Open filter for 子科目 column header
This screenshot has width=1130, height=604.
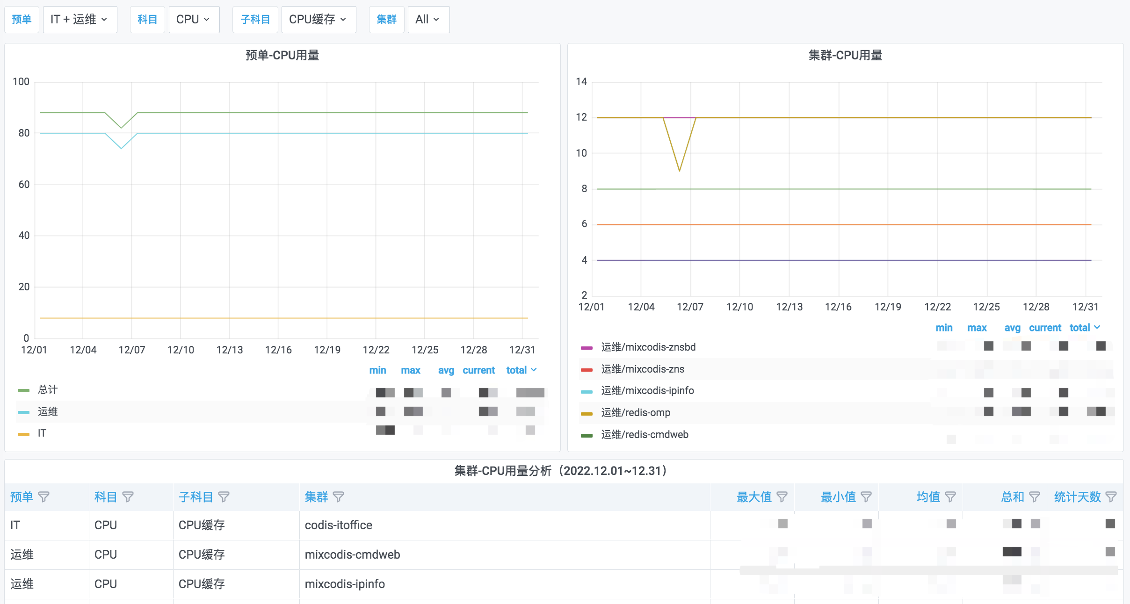(x=224, y=497)
